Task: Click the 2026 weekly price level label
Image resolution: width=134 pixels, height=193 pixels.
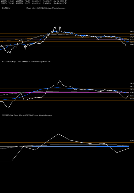Action: [x=132, y=83]
